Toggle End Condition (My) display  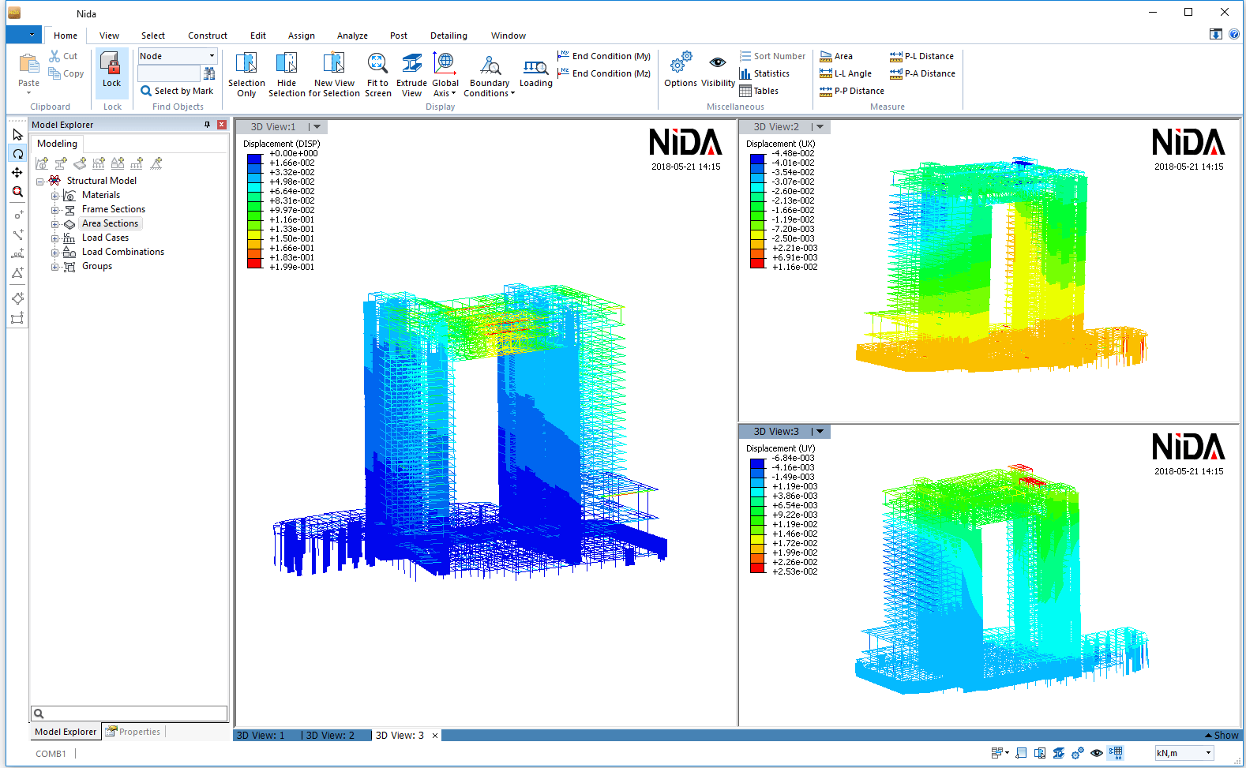click(604, 56)
